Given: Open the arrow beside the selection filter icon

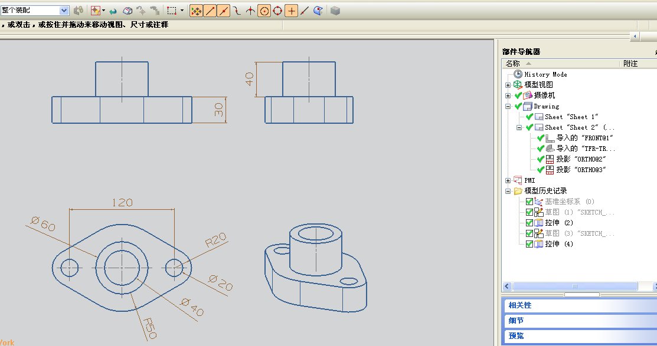Looking at the screenshot, I should pos(103,11).
